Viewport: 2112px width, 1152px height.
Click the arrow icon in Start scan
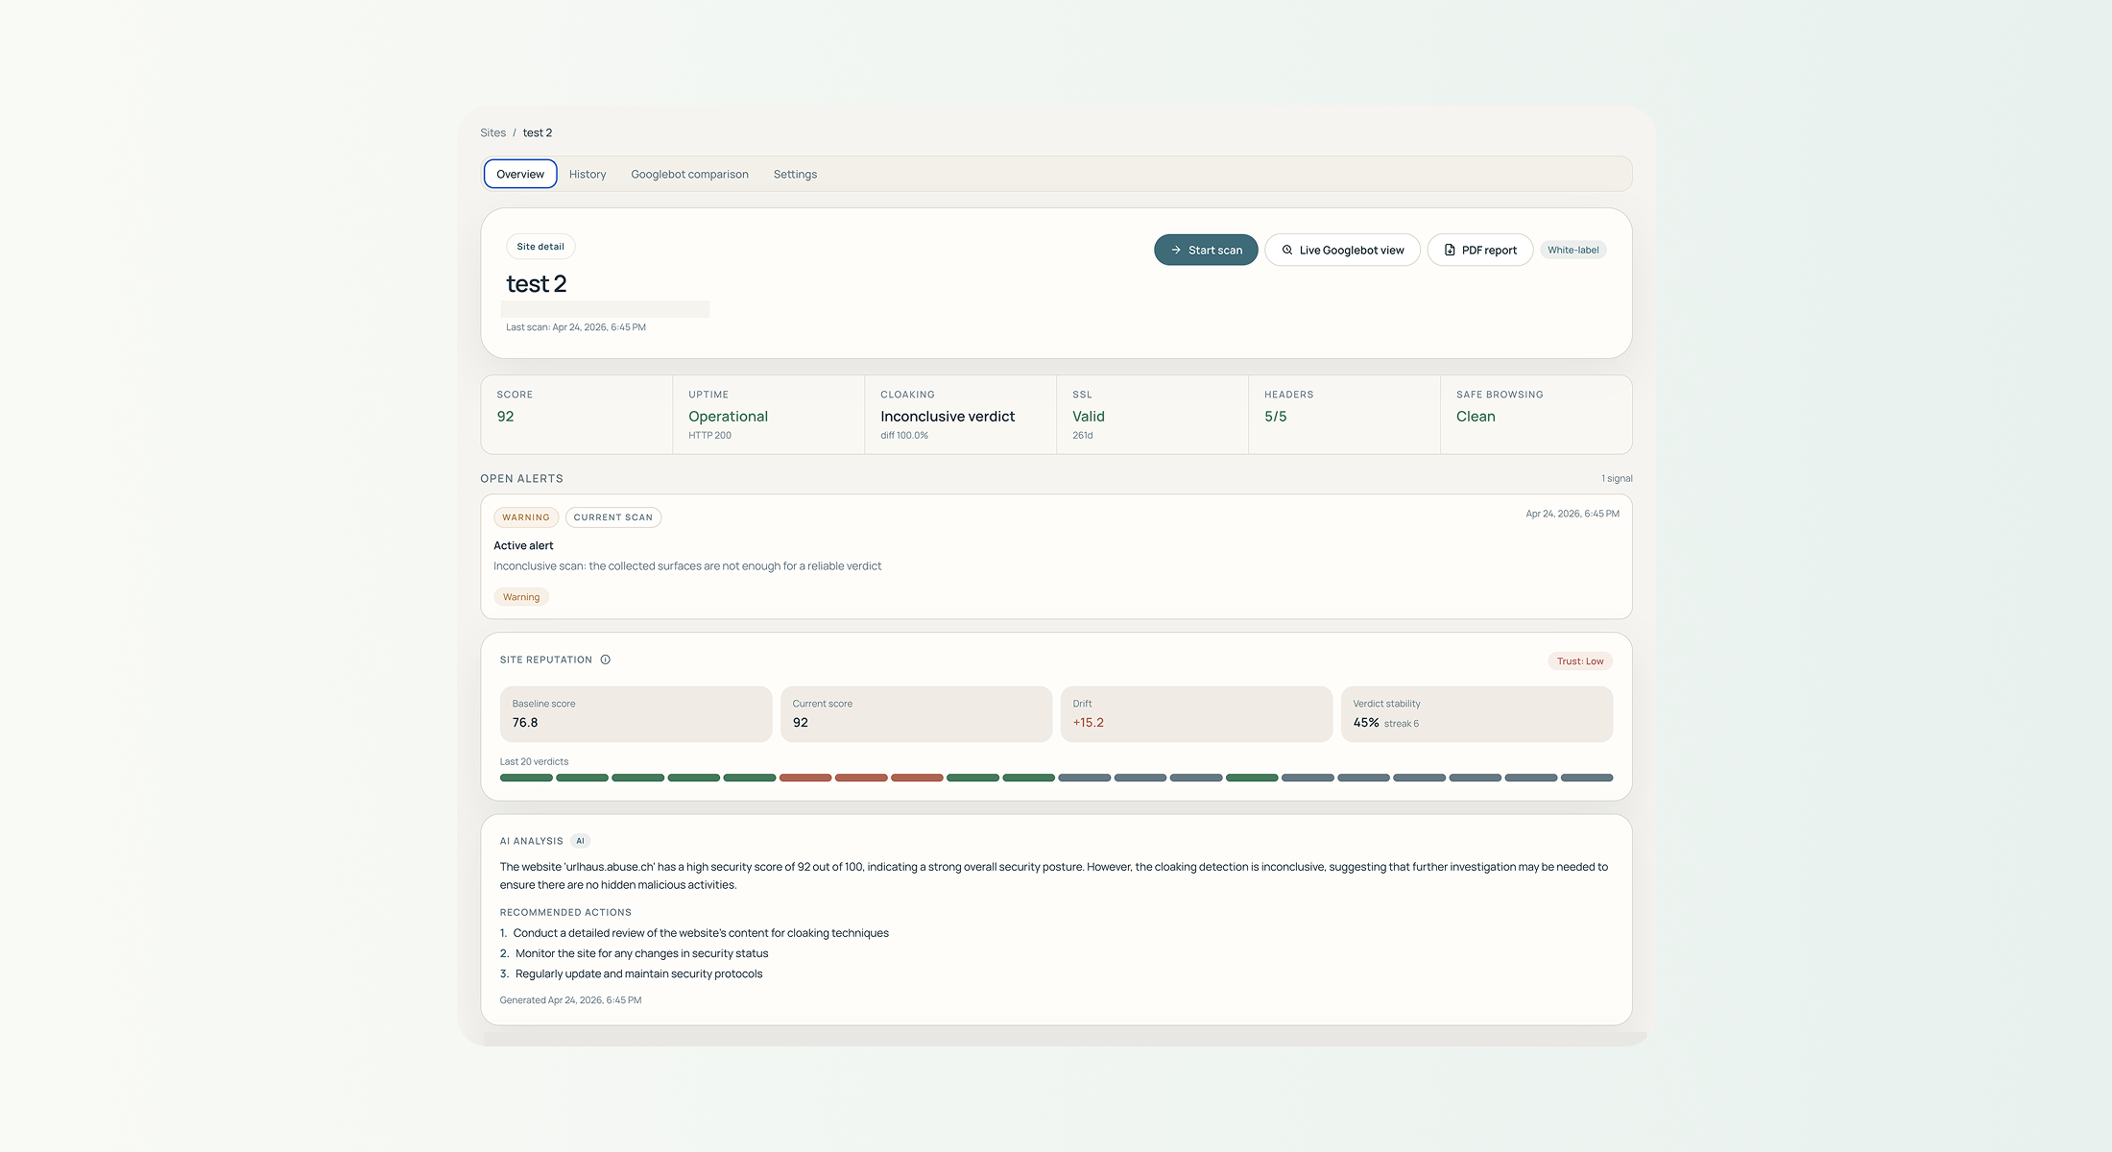[1176, 250]
